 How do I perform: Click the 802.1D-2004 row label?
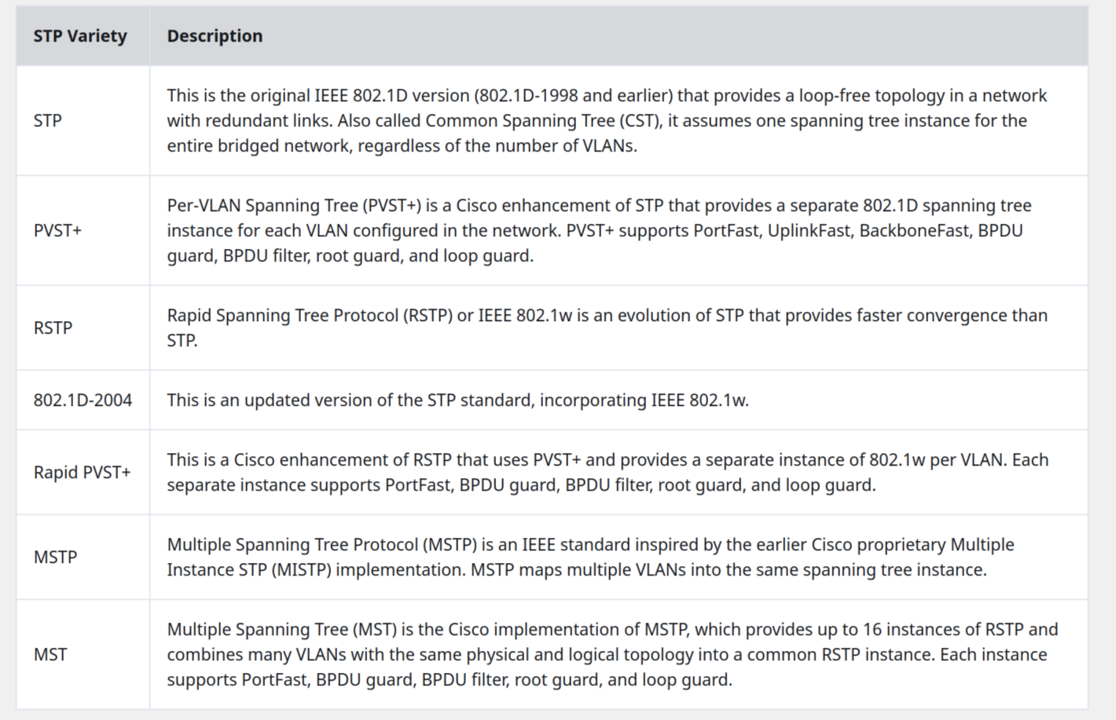pos(83,400)
